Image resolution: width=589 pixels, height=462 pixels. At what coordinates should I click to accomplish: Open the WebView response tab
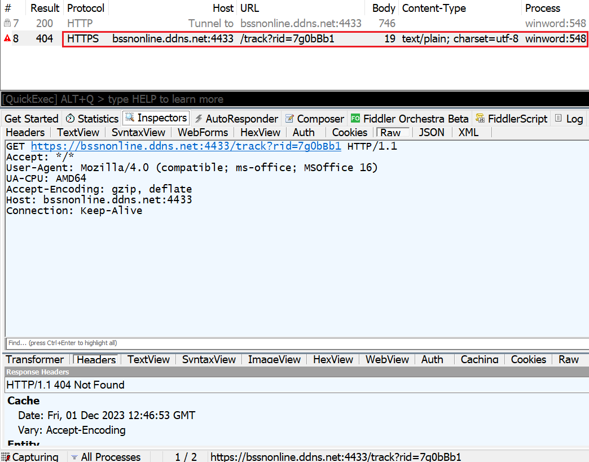[386, 359]
